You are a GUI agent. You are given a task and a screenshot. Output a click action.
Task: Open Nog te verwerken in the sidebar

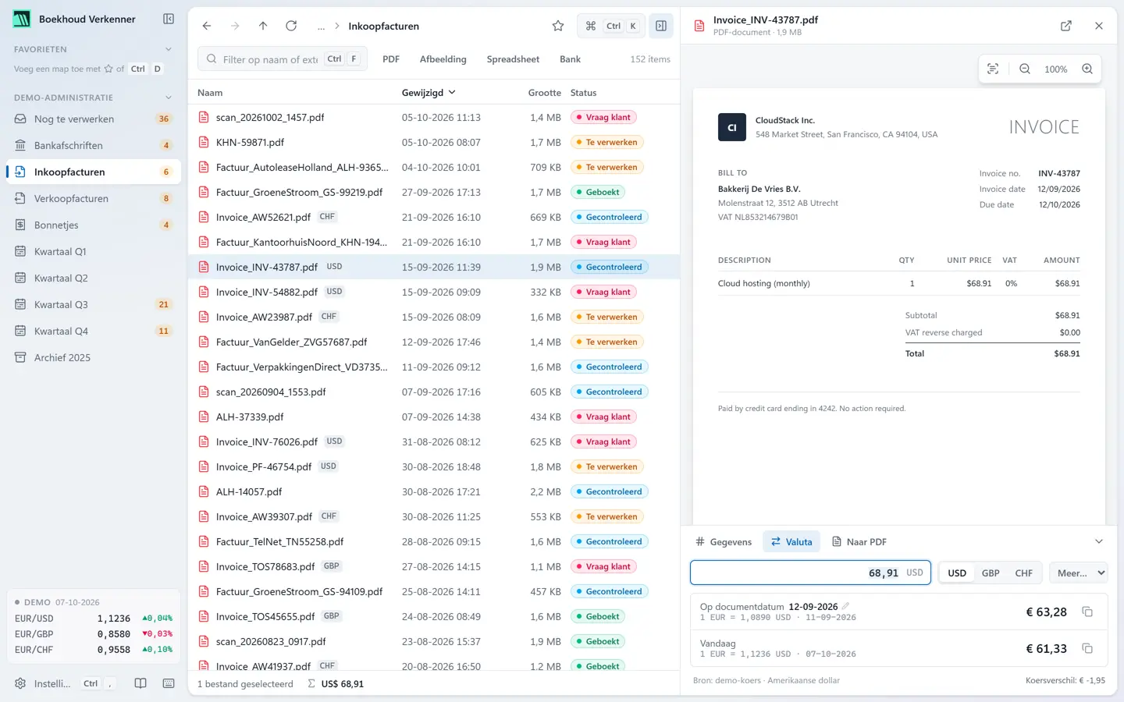[94, 119]
